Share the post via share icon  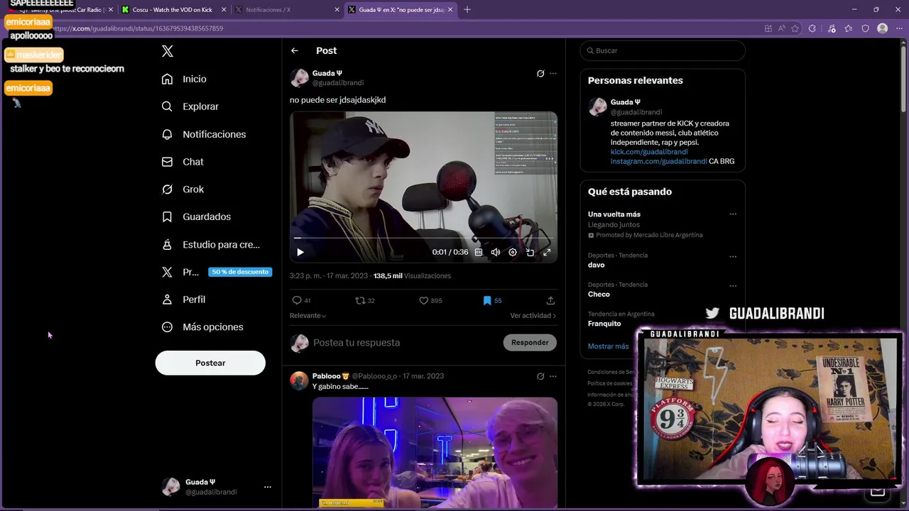[550, 300]
